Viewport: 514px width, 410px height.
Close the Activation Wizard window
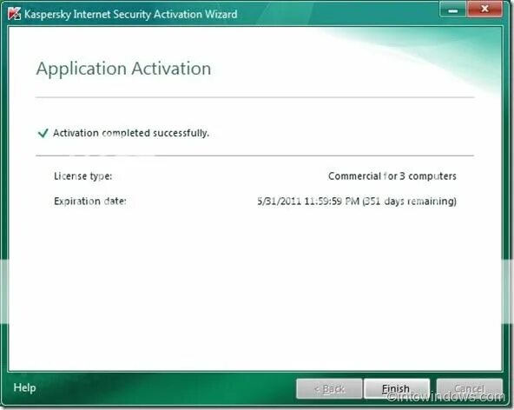(x=484, y=10)
